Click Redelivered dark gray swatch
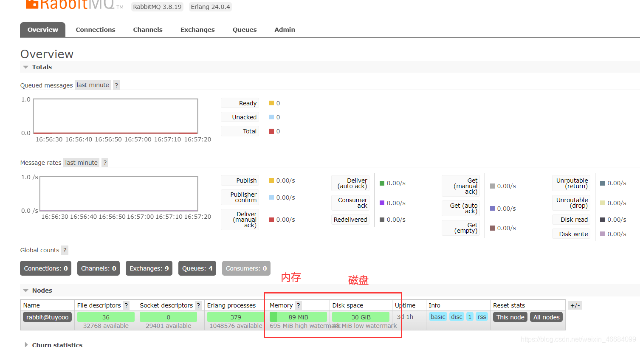This screenshot has width=640, height=347. point(382,220)
